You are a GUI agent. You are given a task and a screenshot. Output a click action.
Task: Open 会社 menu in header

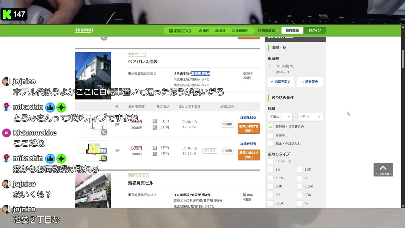pos(220,31)
